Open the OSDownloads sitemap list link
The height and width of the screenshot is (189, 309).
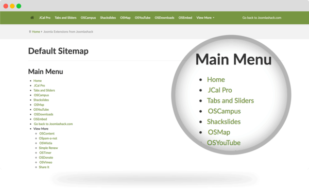(x=43, y=114)
